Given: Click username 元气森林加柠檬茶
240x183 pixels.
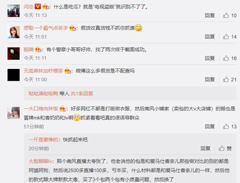Looking at the screenshot, I should point(43,71).
